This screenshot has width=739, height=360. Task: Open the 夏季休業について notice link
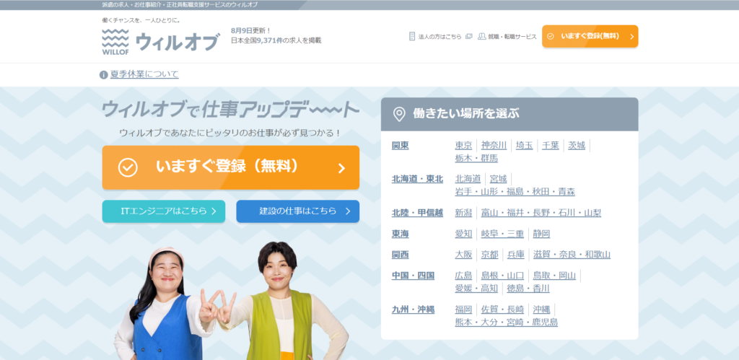point(144,74)
